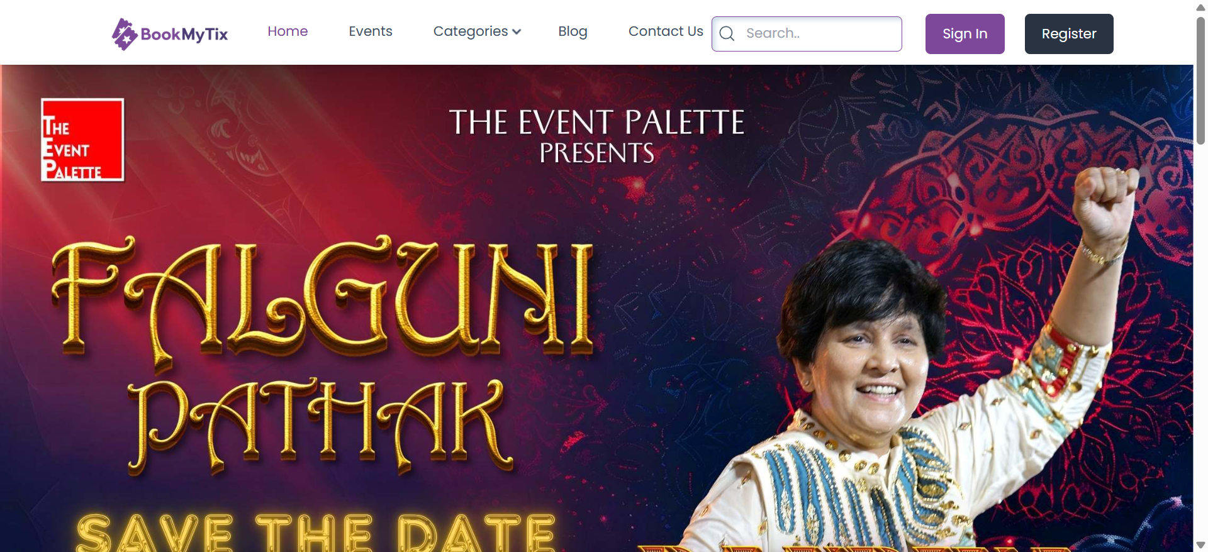Click the scrollbar up arrow

(x=1200, y=7)
